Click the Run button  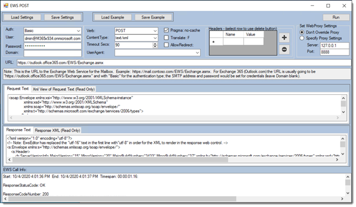click(336, 17)
